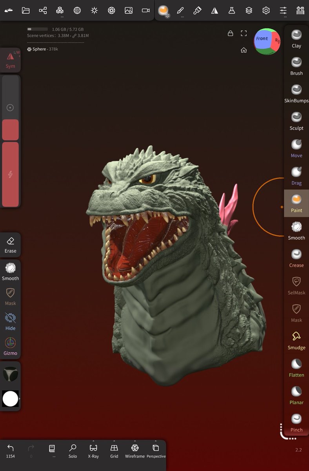
Task: Open the Nomad logo menu
Action: 9,11
